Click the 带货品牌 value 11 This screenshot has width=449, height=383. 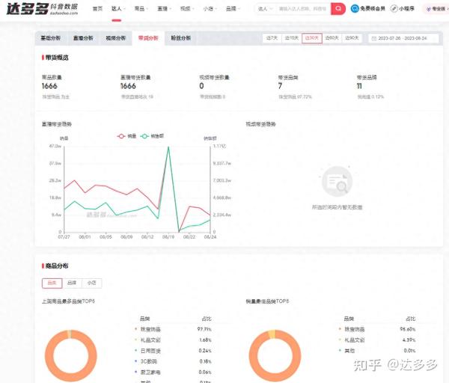click(x=359, y=86)
